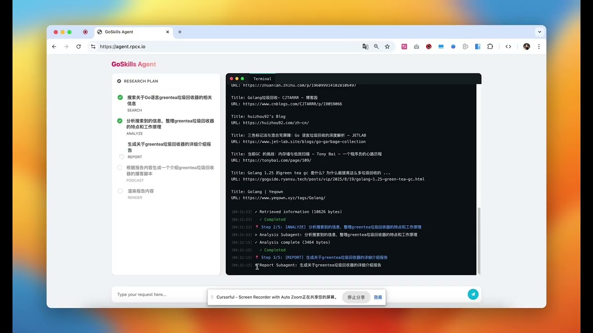Click the browser forward arrow
This screenshot has width=593, height=333.
coord(66,47)
